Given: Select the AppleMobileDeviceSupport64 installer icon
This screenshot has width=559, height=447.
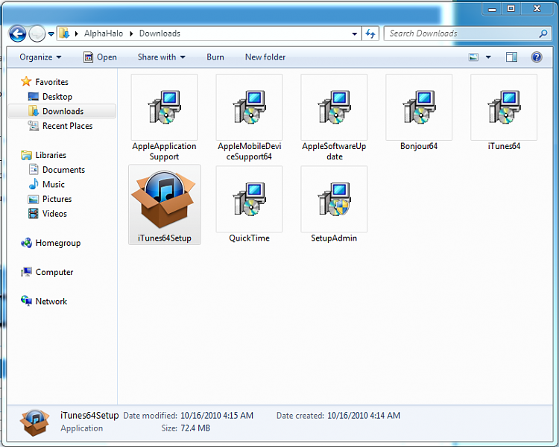Looking at the screenshot, I should 249,107.
